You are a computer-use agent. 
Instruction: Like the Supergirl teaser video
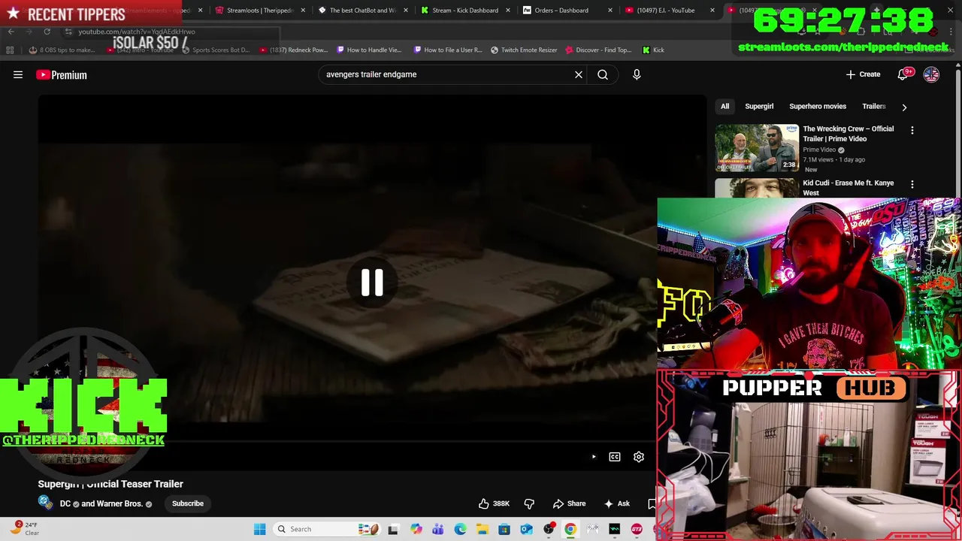(x=495, y=503)
